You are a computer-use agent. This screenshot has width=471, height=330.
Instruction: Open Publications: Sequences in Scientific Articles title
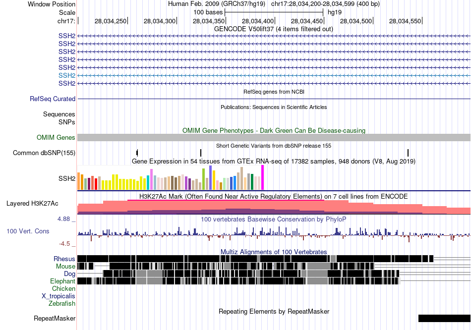pyautogui.click(x=274, y=107)
